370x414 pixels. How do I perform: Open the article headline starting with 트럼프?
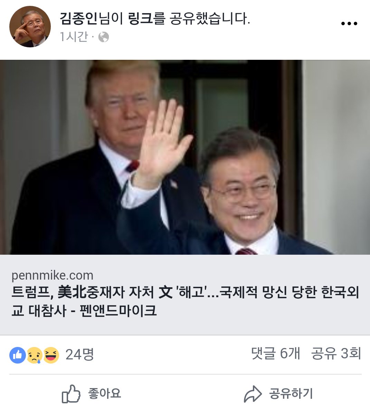coord(185,301)
